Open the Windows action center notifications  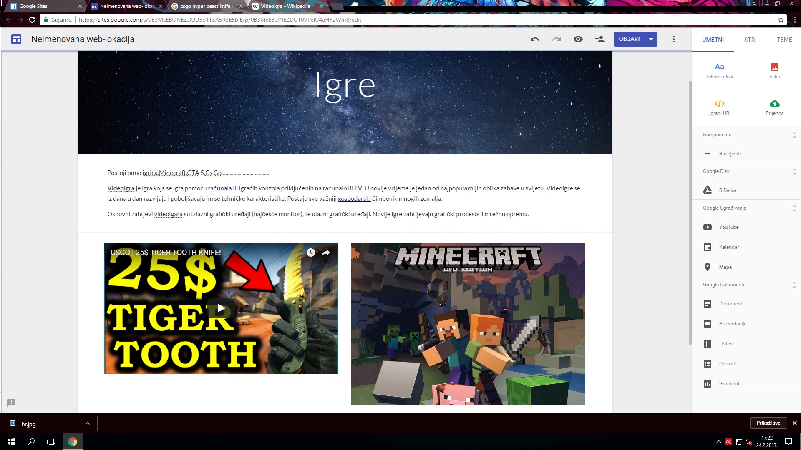click(788, 442)
